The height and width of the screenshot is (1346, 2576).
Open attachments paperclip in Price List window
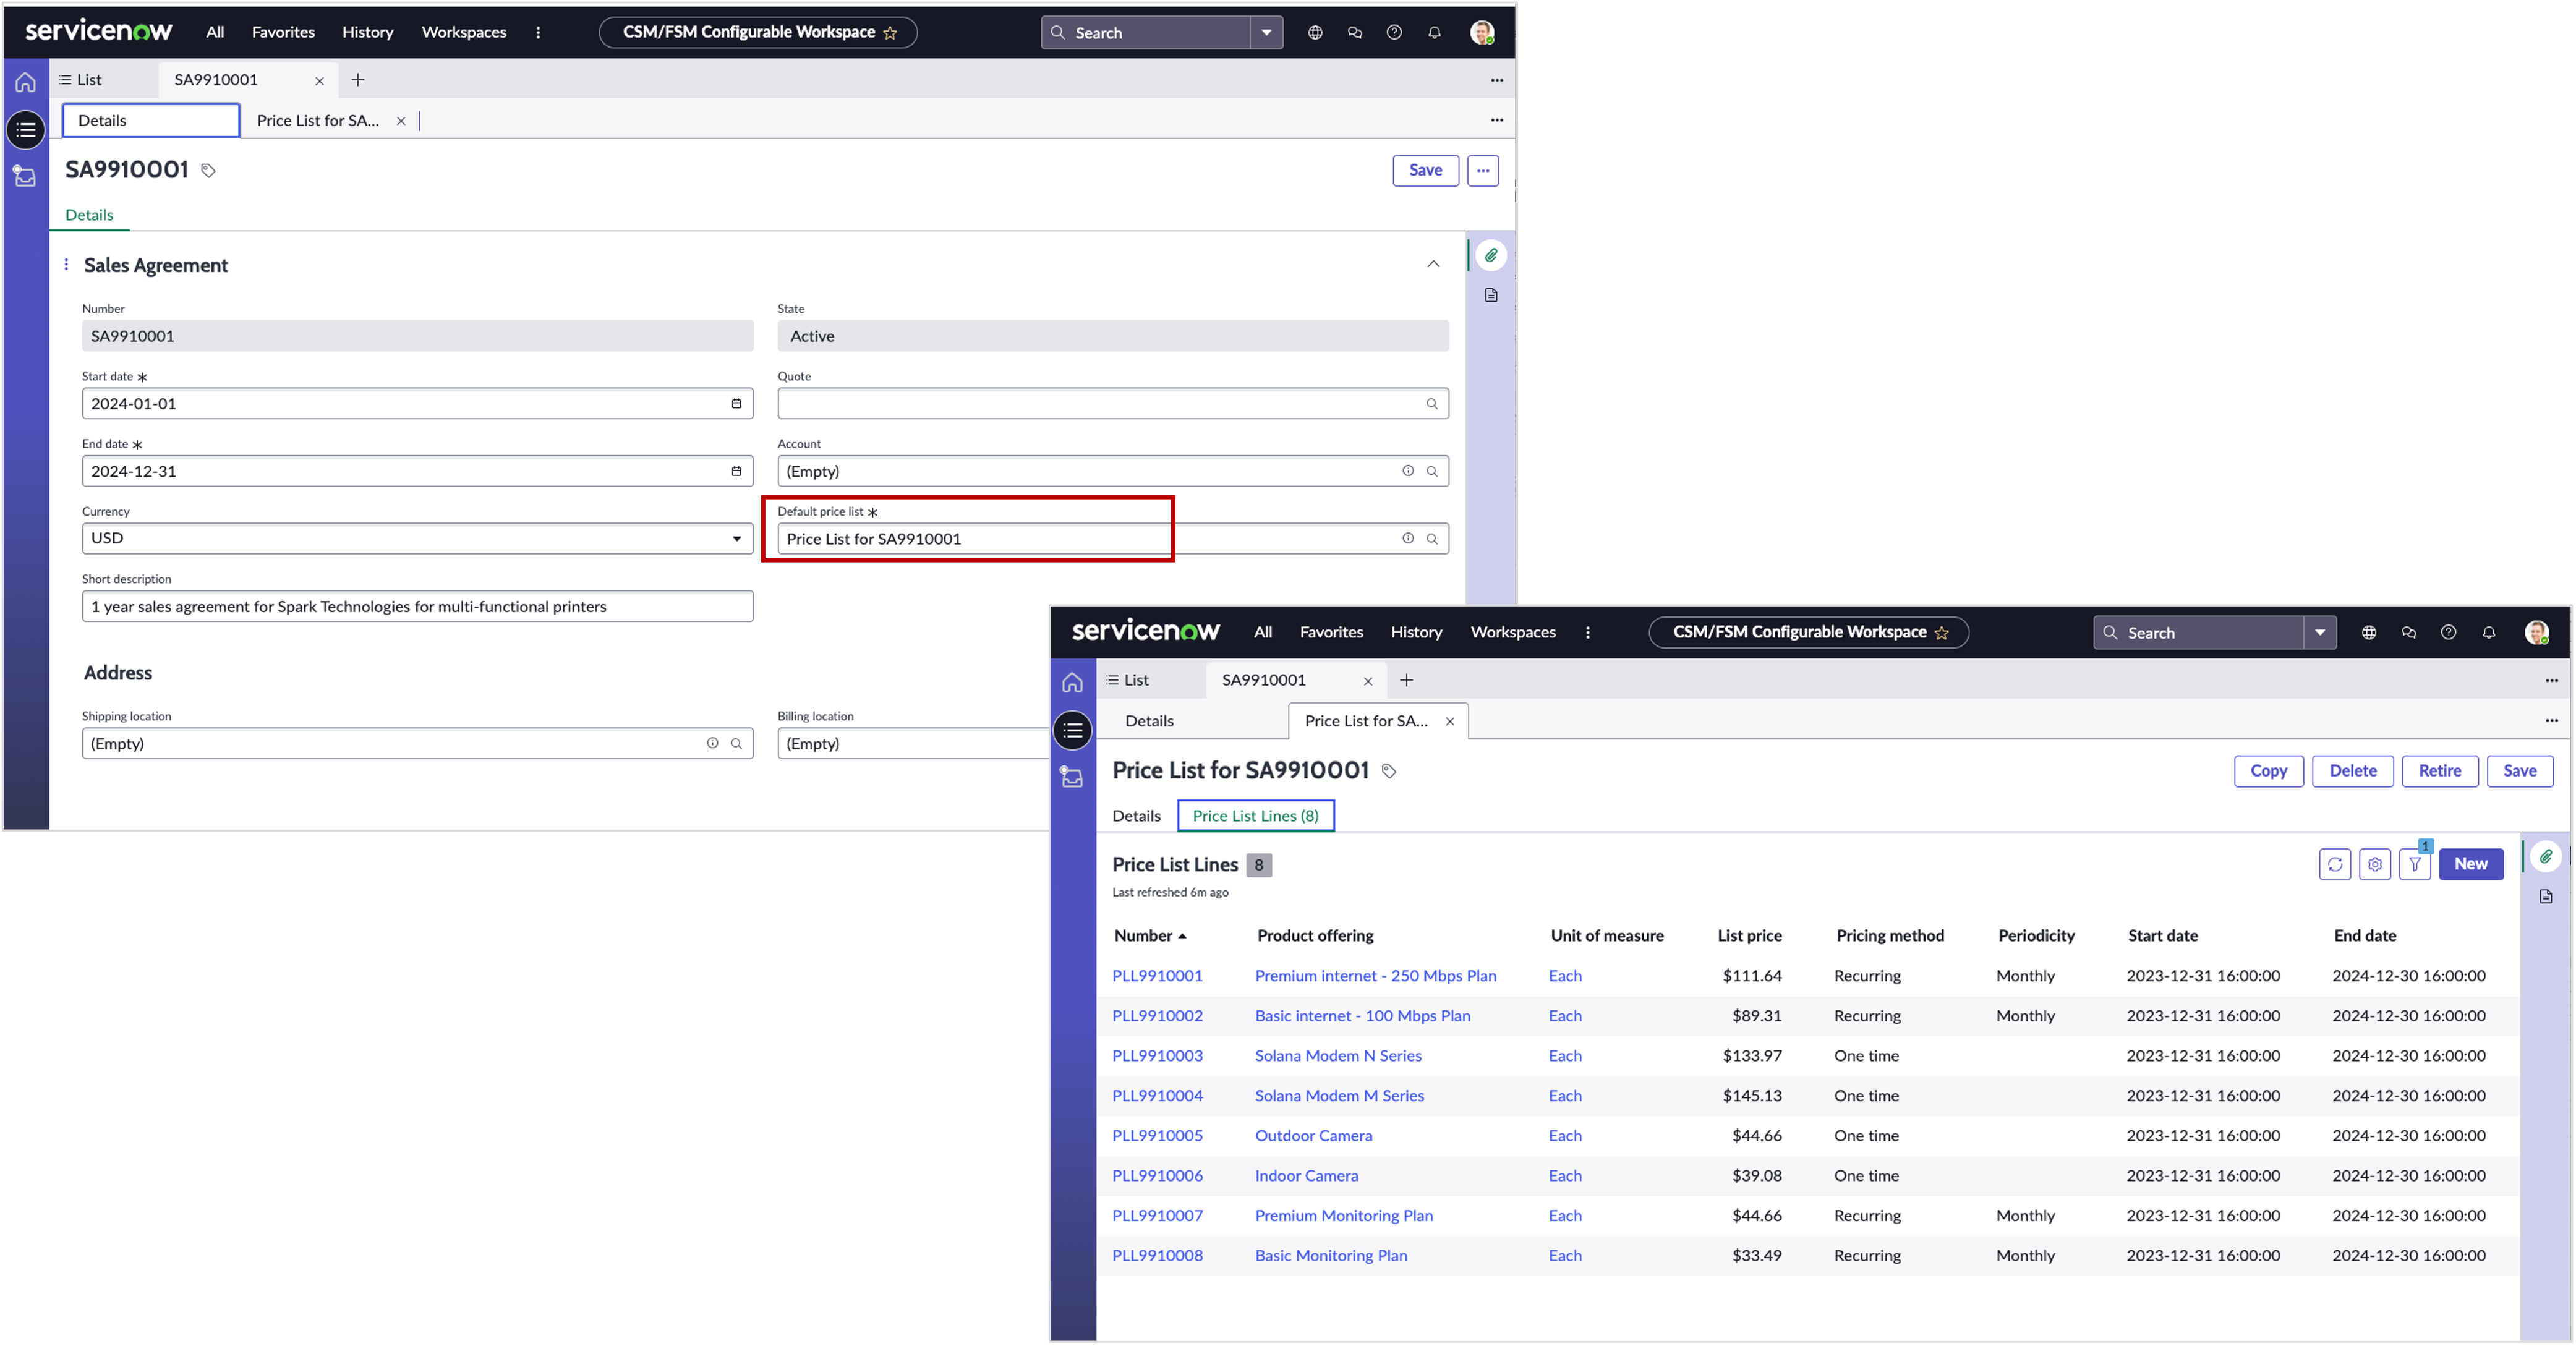coord(2545,857)
